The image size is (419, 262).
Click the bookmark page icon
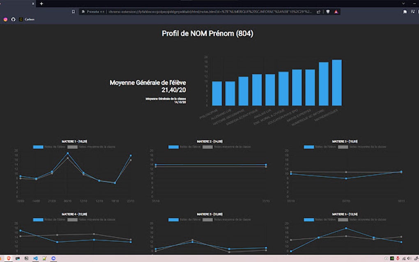pyautogui.click(x=73, y=12)
